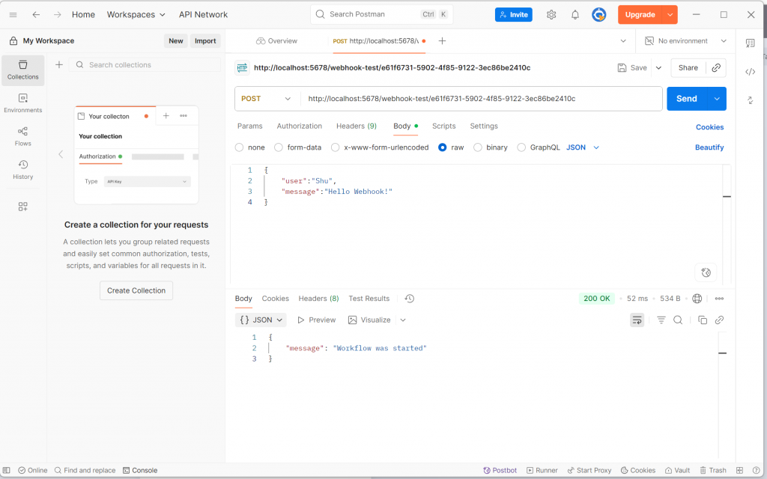Open the Overview tab

[x=277, y=41]
